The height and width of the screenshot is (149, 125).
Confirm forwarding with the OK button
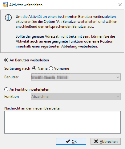click(x=71, y=141)
